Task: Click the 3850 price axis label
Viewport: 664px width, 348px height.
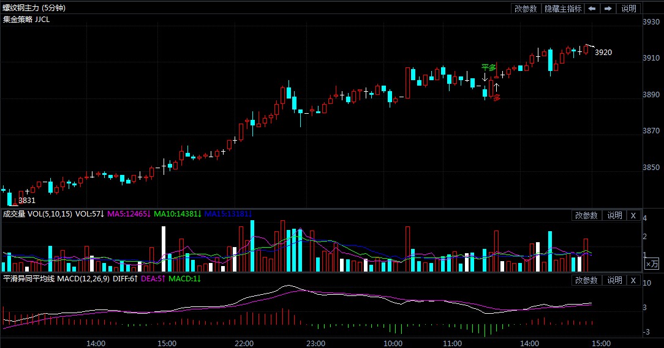Action: (651, 167)
